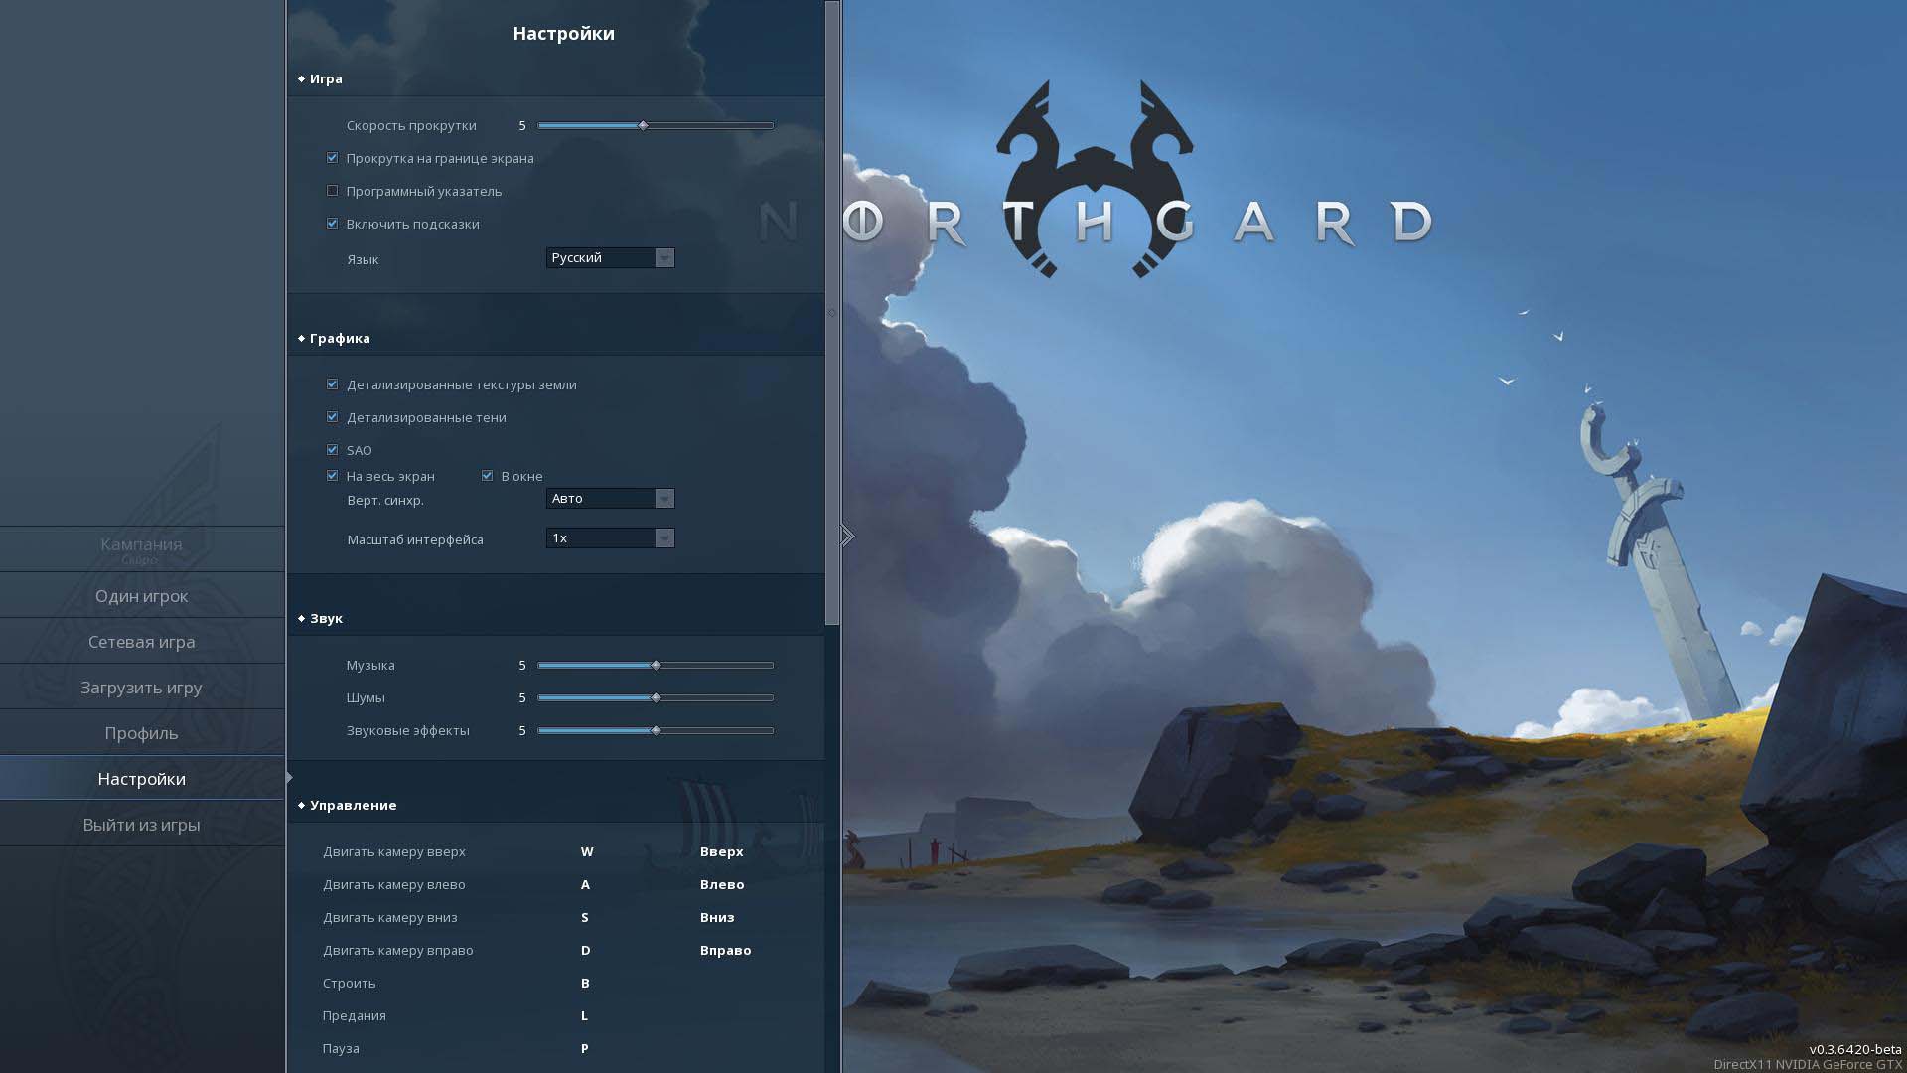Viewport: 1907px width, 1073px height.
Task: Toggle Детализированные текстуры земли checkbox
Action: point(332,384)
